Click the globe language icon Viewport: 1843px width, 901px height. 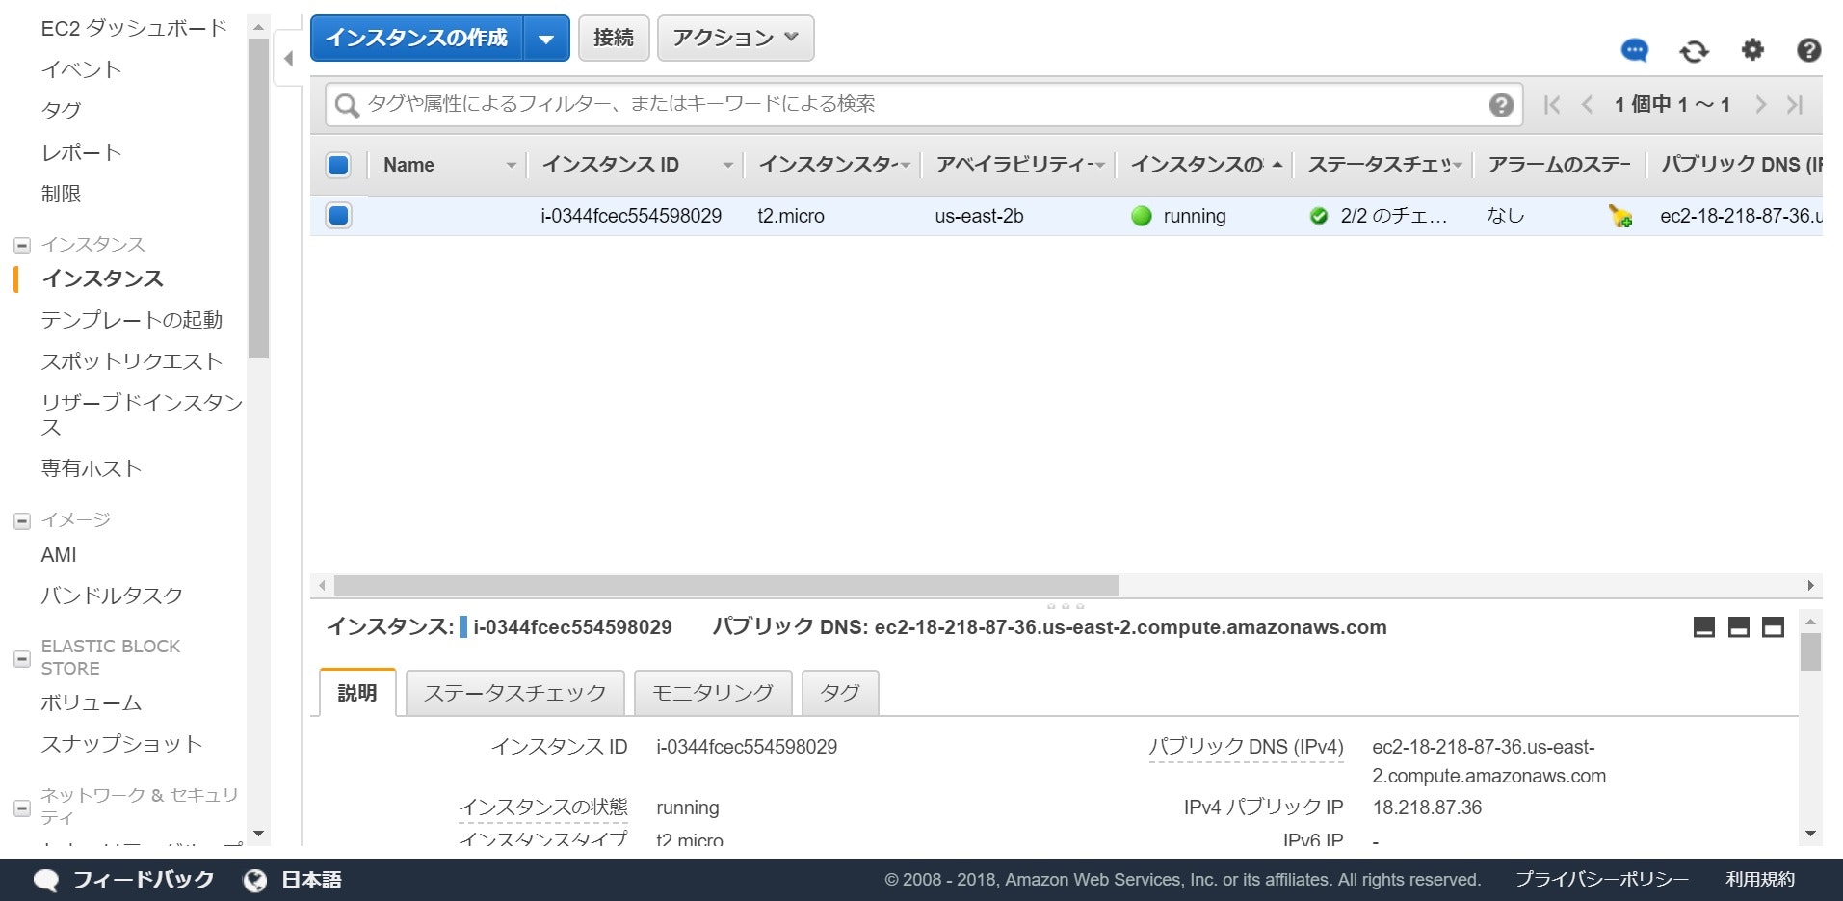255,881
